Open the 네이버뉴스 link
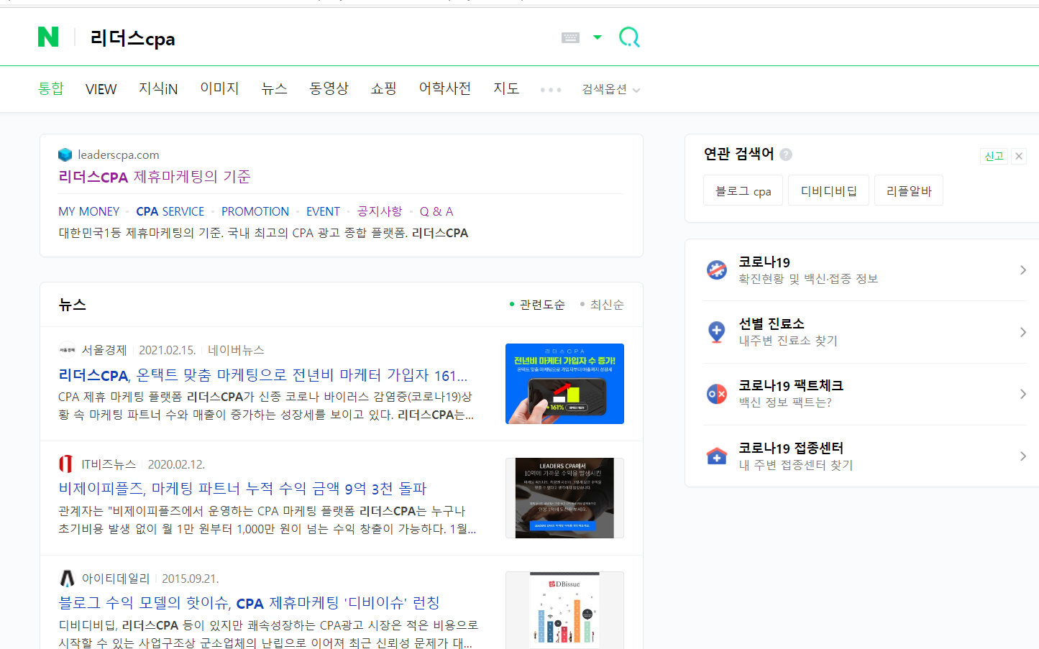Screen dimensions: 1039x649 (236, 350)
